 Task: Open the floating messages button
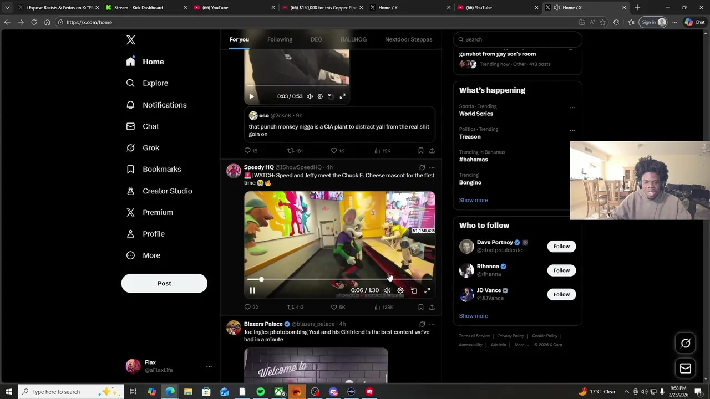686,369
